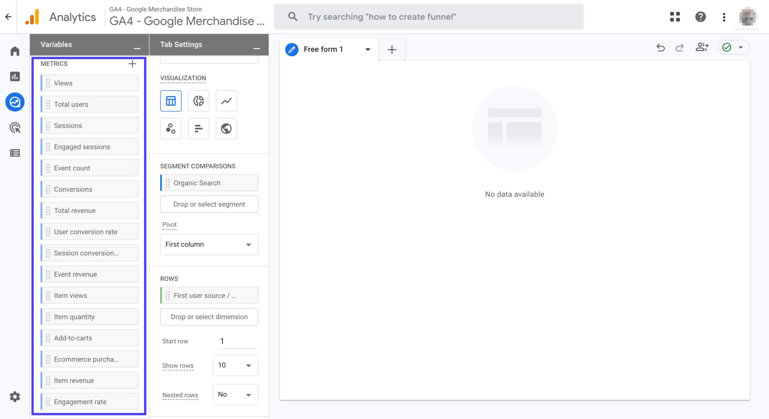The width and height of the screenshot is (769, 419).
Task: Select the Item quantity metric
Action: 90,317
